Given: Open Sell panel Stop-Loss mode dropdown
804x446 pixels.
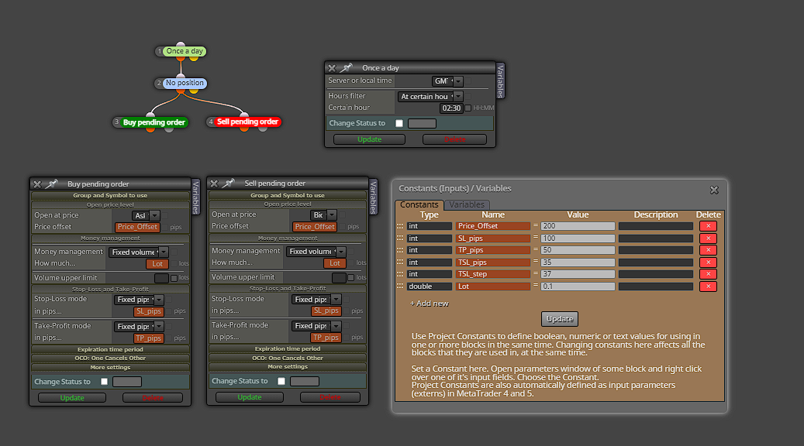Looking at the screenshot, I should (316, 299).
